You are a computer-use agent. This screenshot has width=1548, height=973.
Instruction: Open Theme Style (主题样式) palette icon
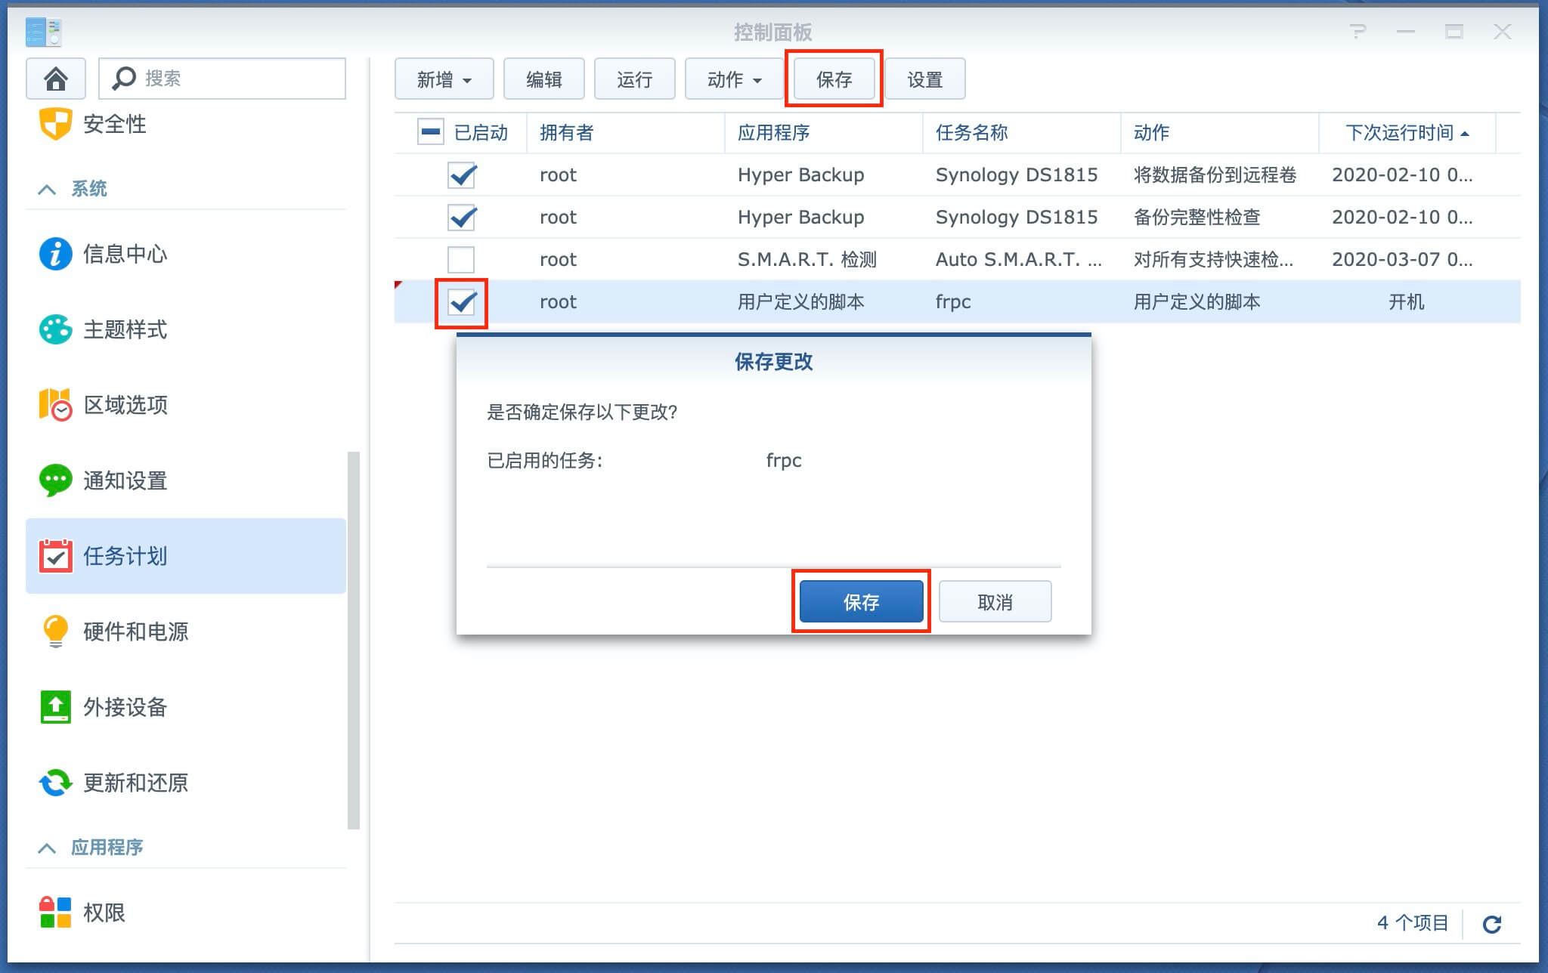(55, 329)
